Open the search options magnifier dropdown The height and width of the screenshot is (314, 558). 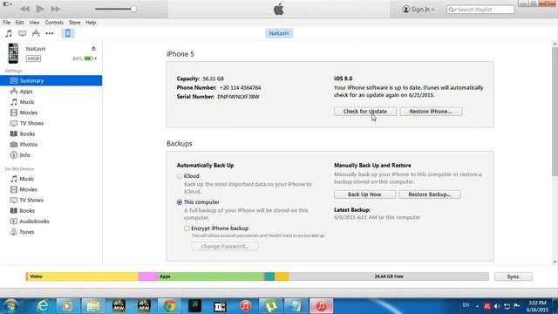[x=453, y=10]
